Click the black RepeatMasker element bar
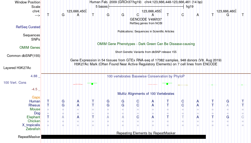This screenshot has height=143, width=251. click(x=123, y=137)
